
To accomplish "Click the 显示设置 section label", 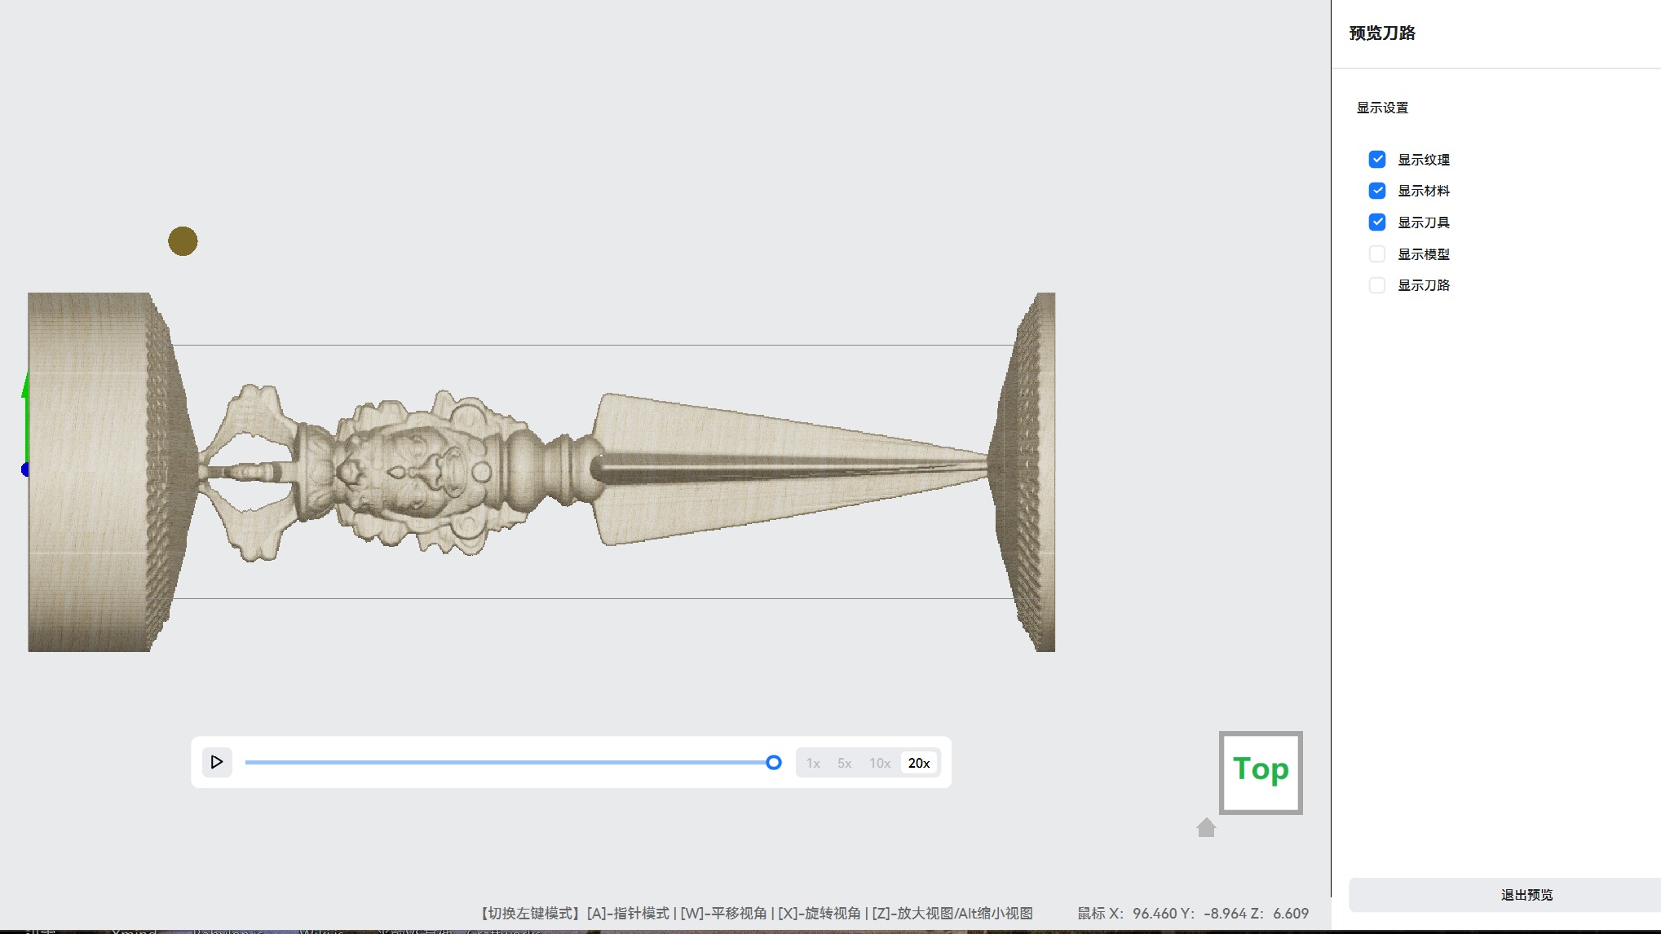I will [x=1382, y=108].
